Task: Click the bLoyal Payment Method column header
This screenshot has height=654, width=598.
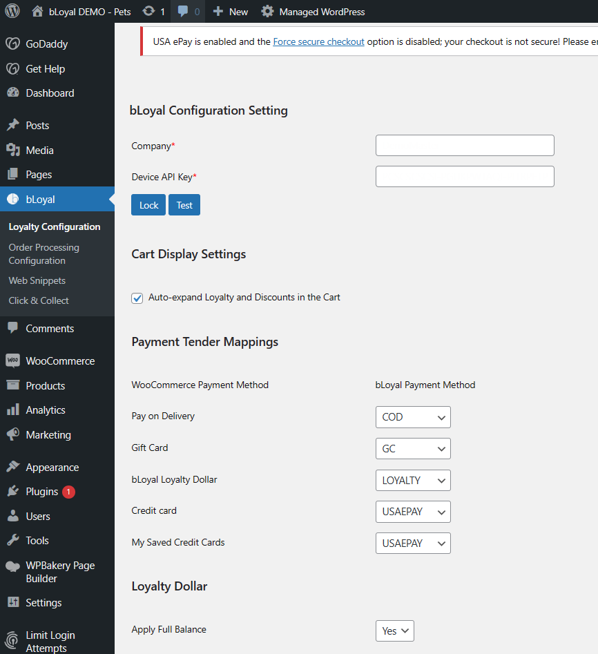Action: click(425, 385)
